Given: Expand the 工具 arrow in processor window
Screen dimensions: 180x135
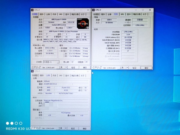Looking at the screenshot, I should coord(66,67).
